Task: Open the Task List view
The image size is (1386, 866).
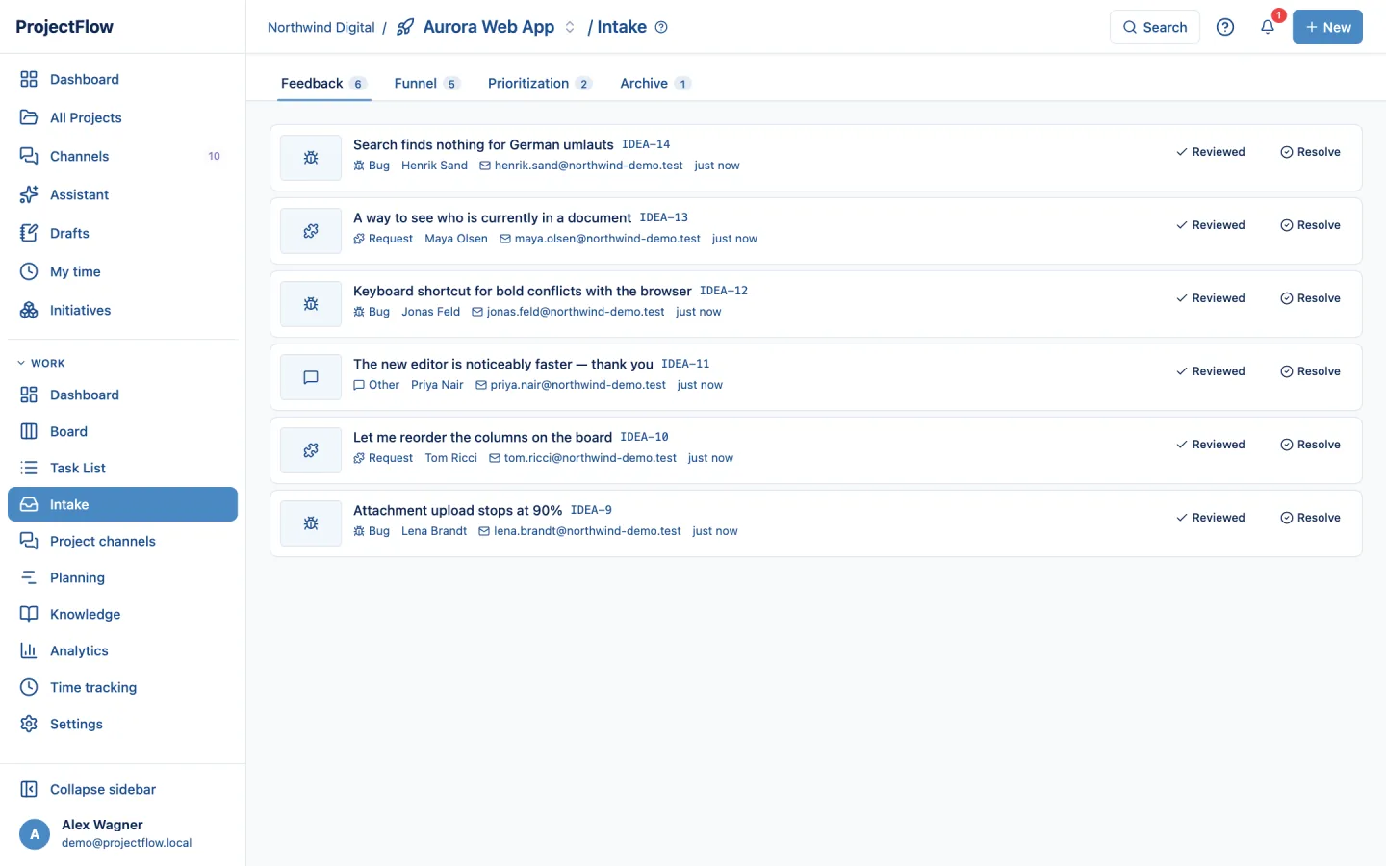Action: point(122,468)
